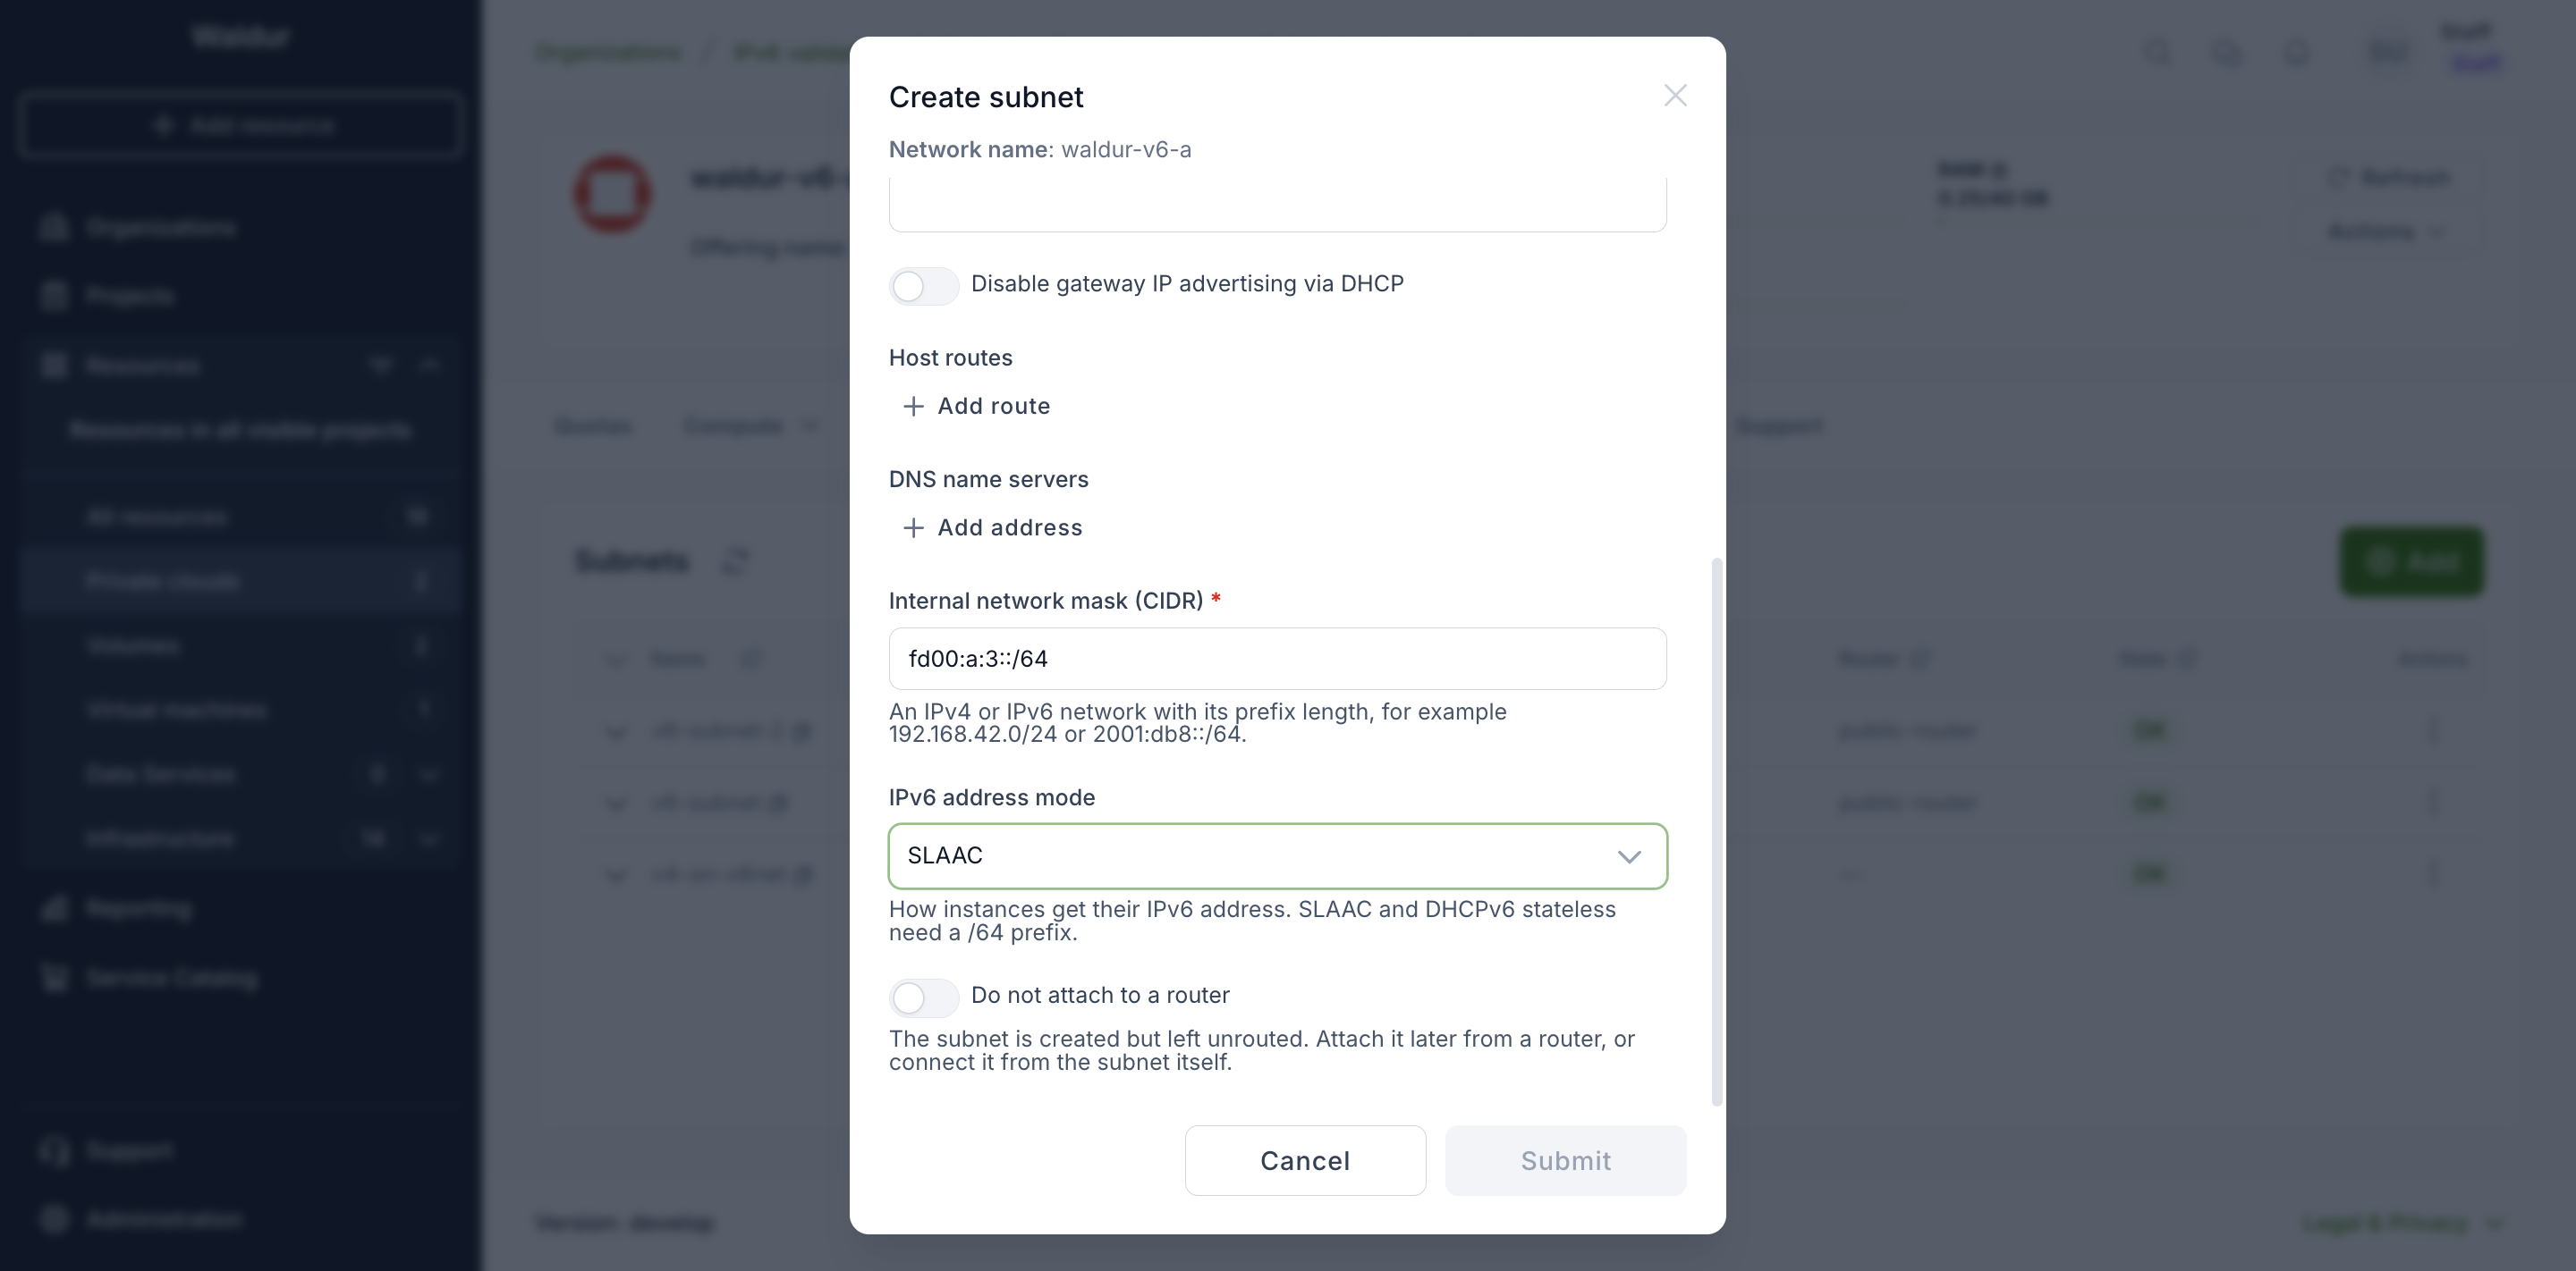Click the plus icon beside Add route

pyautogui.click(x=913, y=407)
